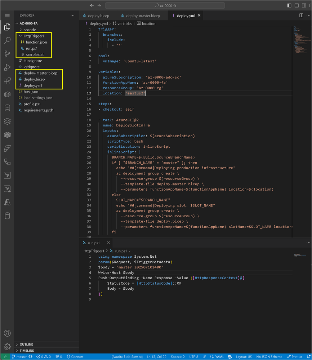This screenshot has height=360, width=312.
Task: Click the location breadcrumb segment
Action: tap(146, 23)
